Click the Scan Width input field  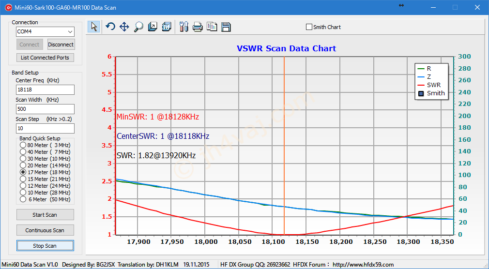coord(45,109)
